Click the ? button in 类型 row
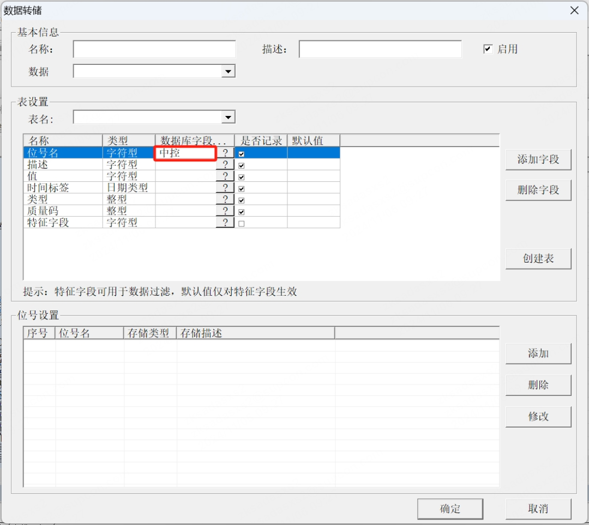Image resolution: width=589 pixels, height=525 pixels. click(x=225, y=199)
